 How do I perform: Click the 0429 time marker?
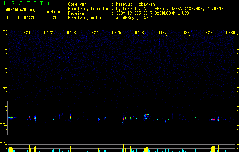click(x=208, y=33)
